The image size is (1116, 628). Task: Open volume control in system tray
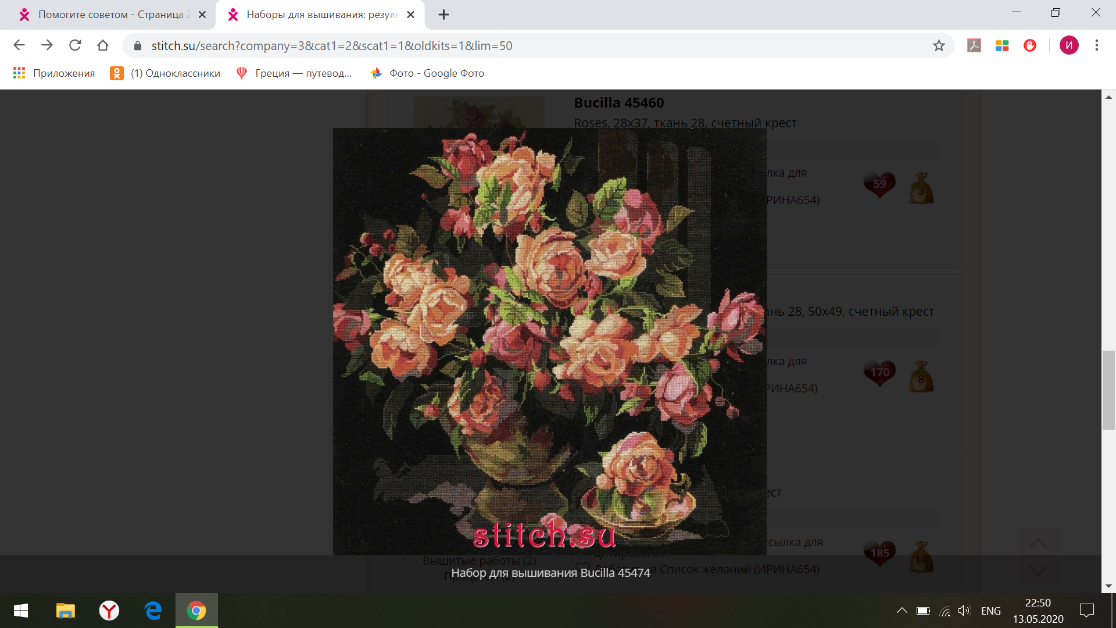click(964, 611)
